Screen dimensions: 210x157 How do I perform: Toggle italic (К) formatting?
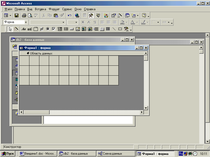point(89,22)
